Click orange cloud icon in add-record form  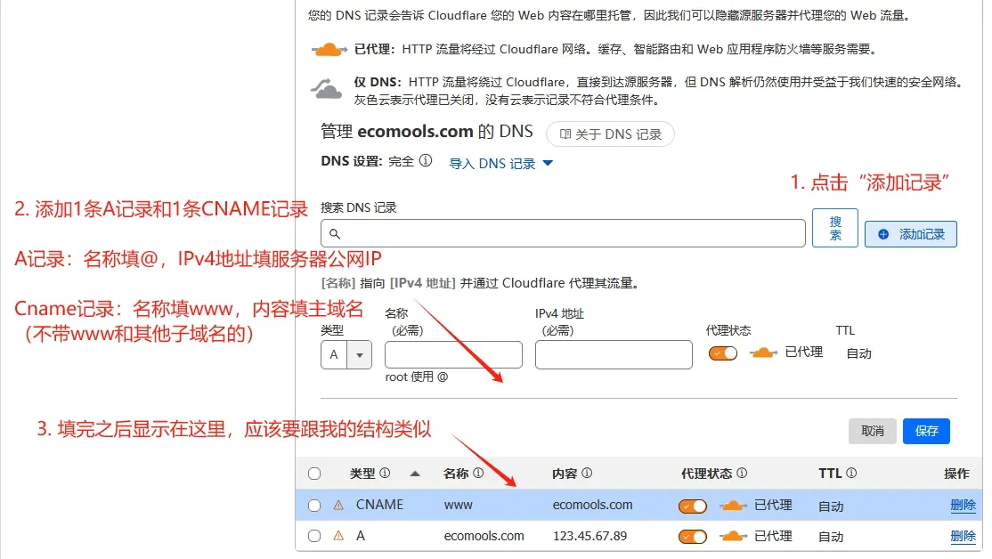(763, 352)
